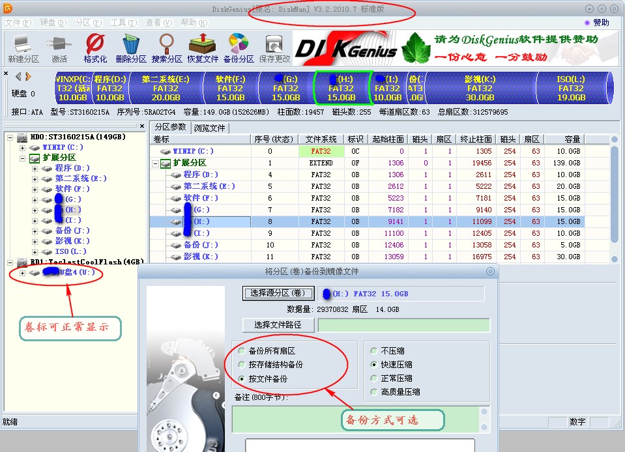Select 备份 (J:) row in partition table
The image size is (625, 452).
[x=368, y=245]
